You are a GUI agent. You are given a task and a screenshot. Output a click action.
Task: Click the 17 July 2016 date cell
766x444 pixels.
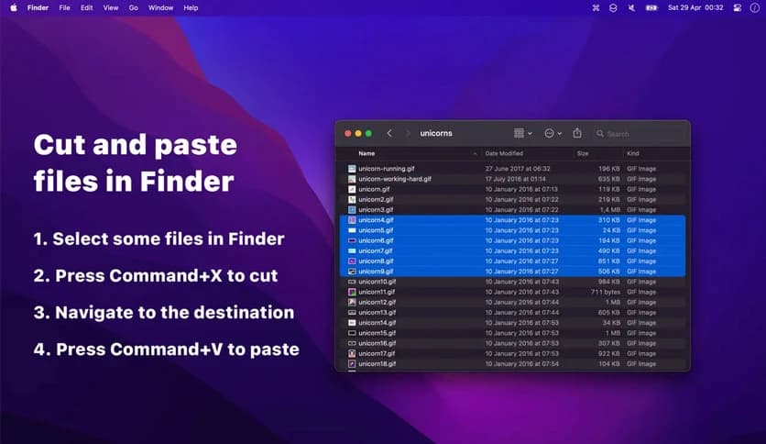tap(515, 179)
